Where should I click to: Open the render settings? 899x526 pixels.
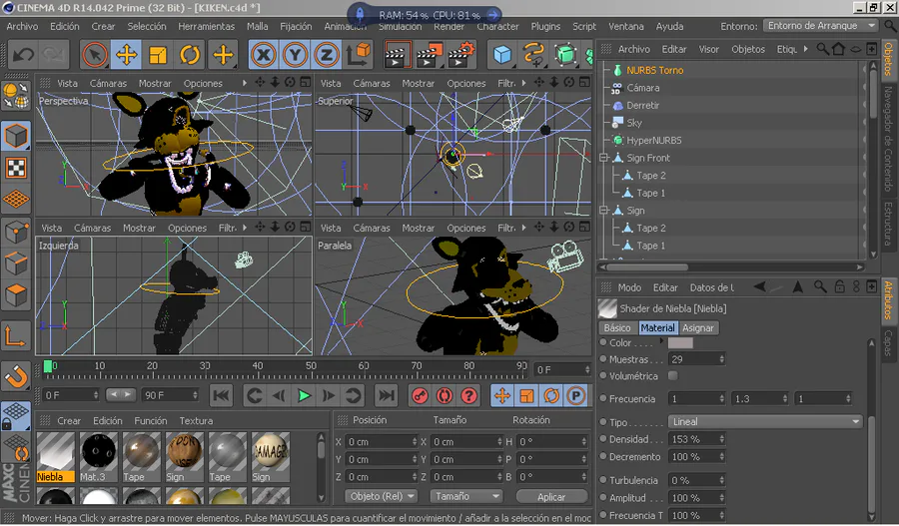coord(461,55)
